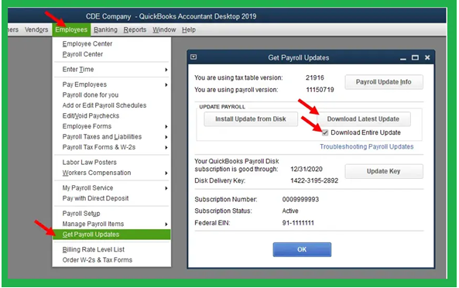
Task: Toggle Download Entire Update checkbox
Action: [x=325, y=133]
